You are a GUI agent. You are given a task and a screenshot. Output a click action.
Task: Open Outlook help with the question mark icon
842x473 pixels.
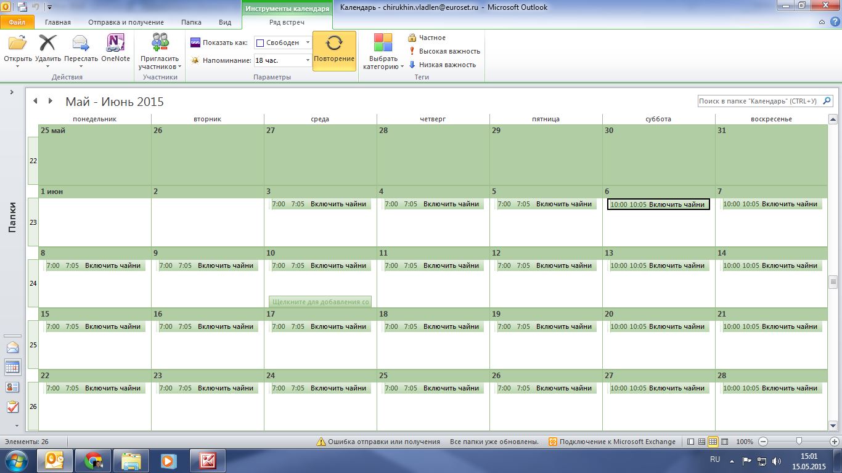pyautogui.click(x=834, y=22)
